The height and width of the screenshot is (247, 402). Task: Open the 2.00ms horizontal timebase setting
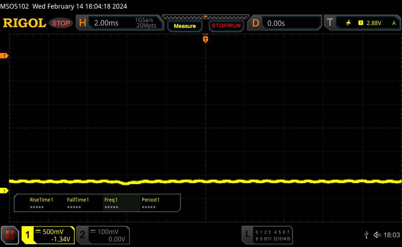(106, 23)
